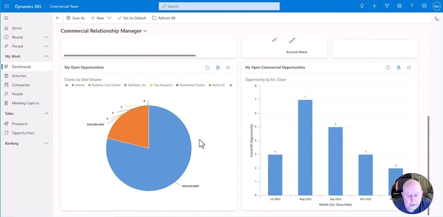The width and height of the screenshot is (443, 217).
Task: Open the MH user profile avatar
Action: [x=437, y=6]
